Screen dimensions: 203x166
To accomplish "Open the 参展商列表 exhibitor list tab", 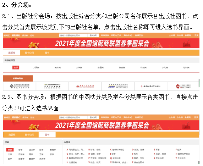I will tap(18, 78).
